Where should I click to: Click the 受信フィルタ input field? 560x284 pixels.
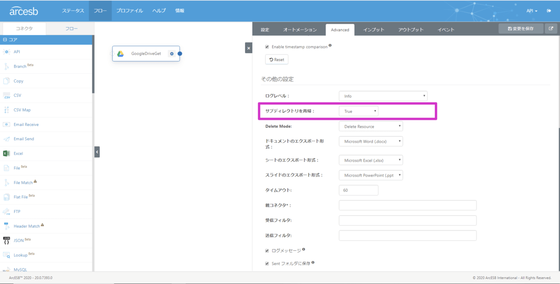tap(407, 221)
